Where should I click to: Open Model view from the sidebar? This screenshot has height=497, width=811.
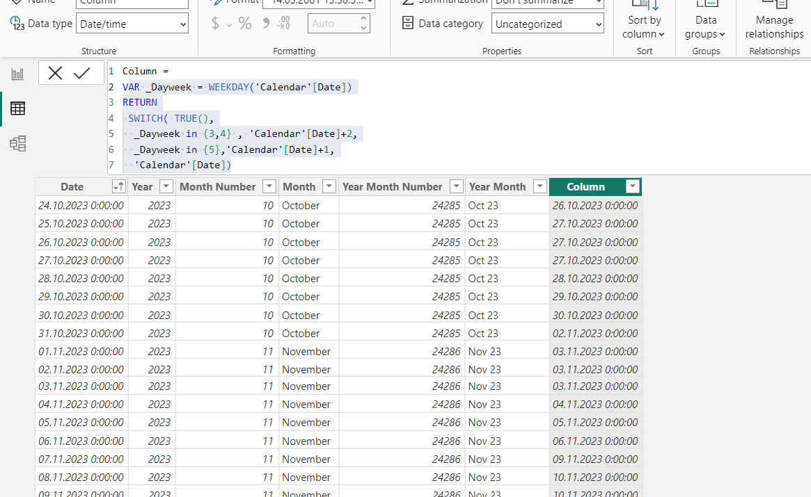click(x=17, y=143)
